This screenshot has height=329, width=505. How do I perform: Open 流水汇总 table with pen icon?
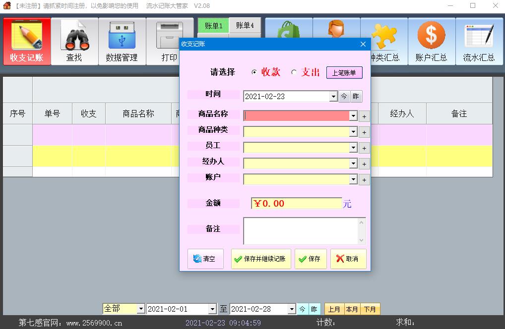(x=479, y=42)
